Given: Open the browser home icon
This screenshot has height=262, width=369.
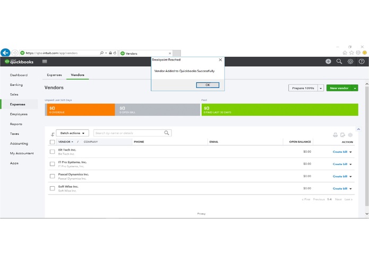Looking at the screenshot, I should click(345, 53).
